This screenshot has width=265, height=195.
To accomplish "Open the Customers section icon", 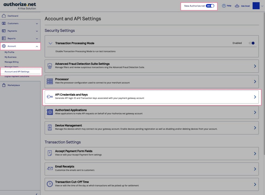I will [x=4, y=24].
